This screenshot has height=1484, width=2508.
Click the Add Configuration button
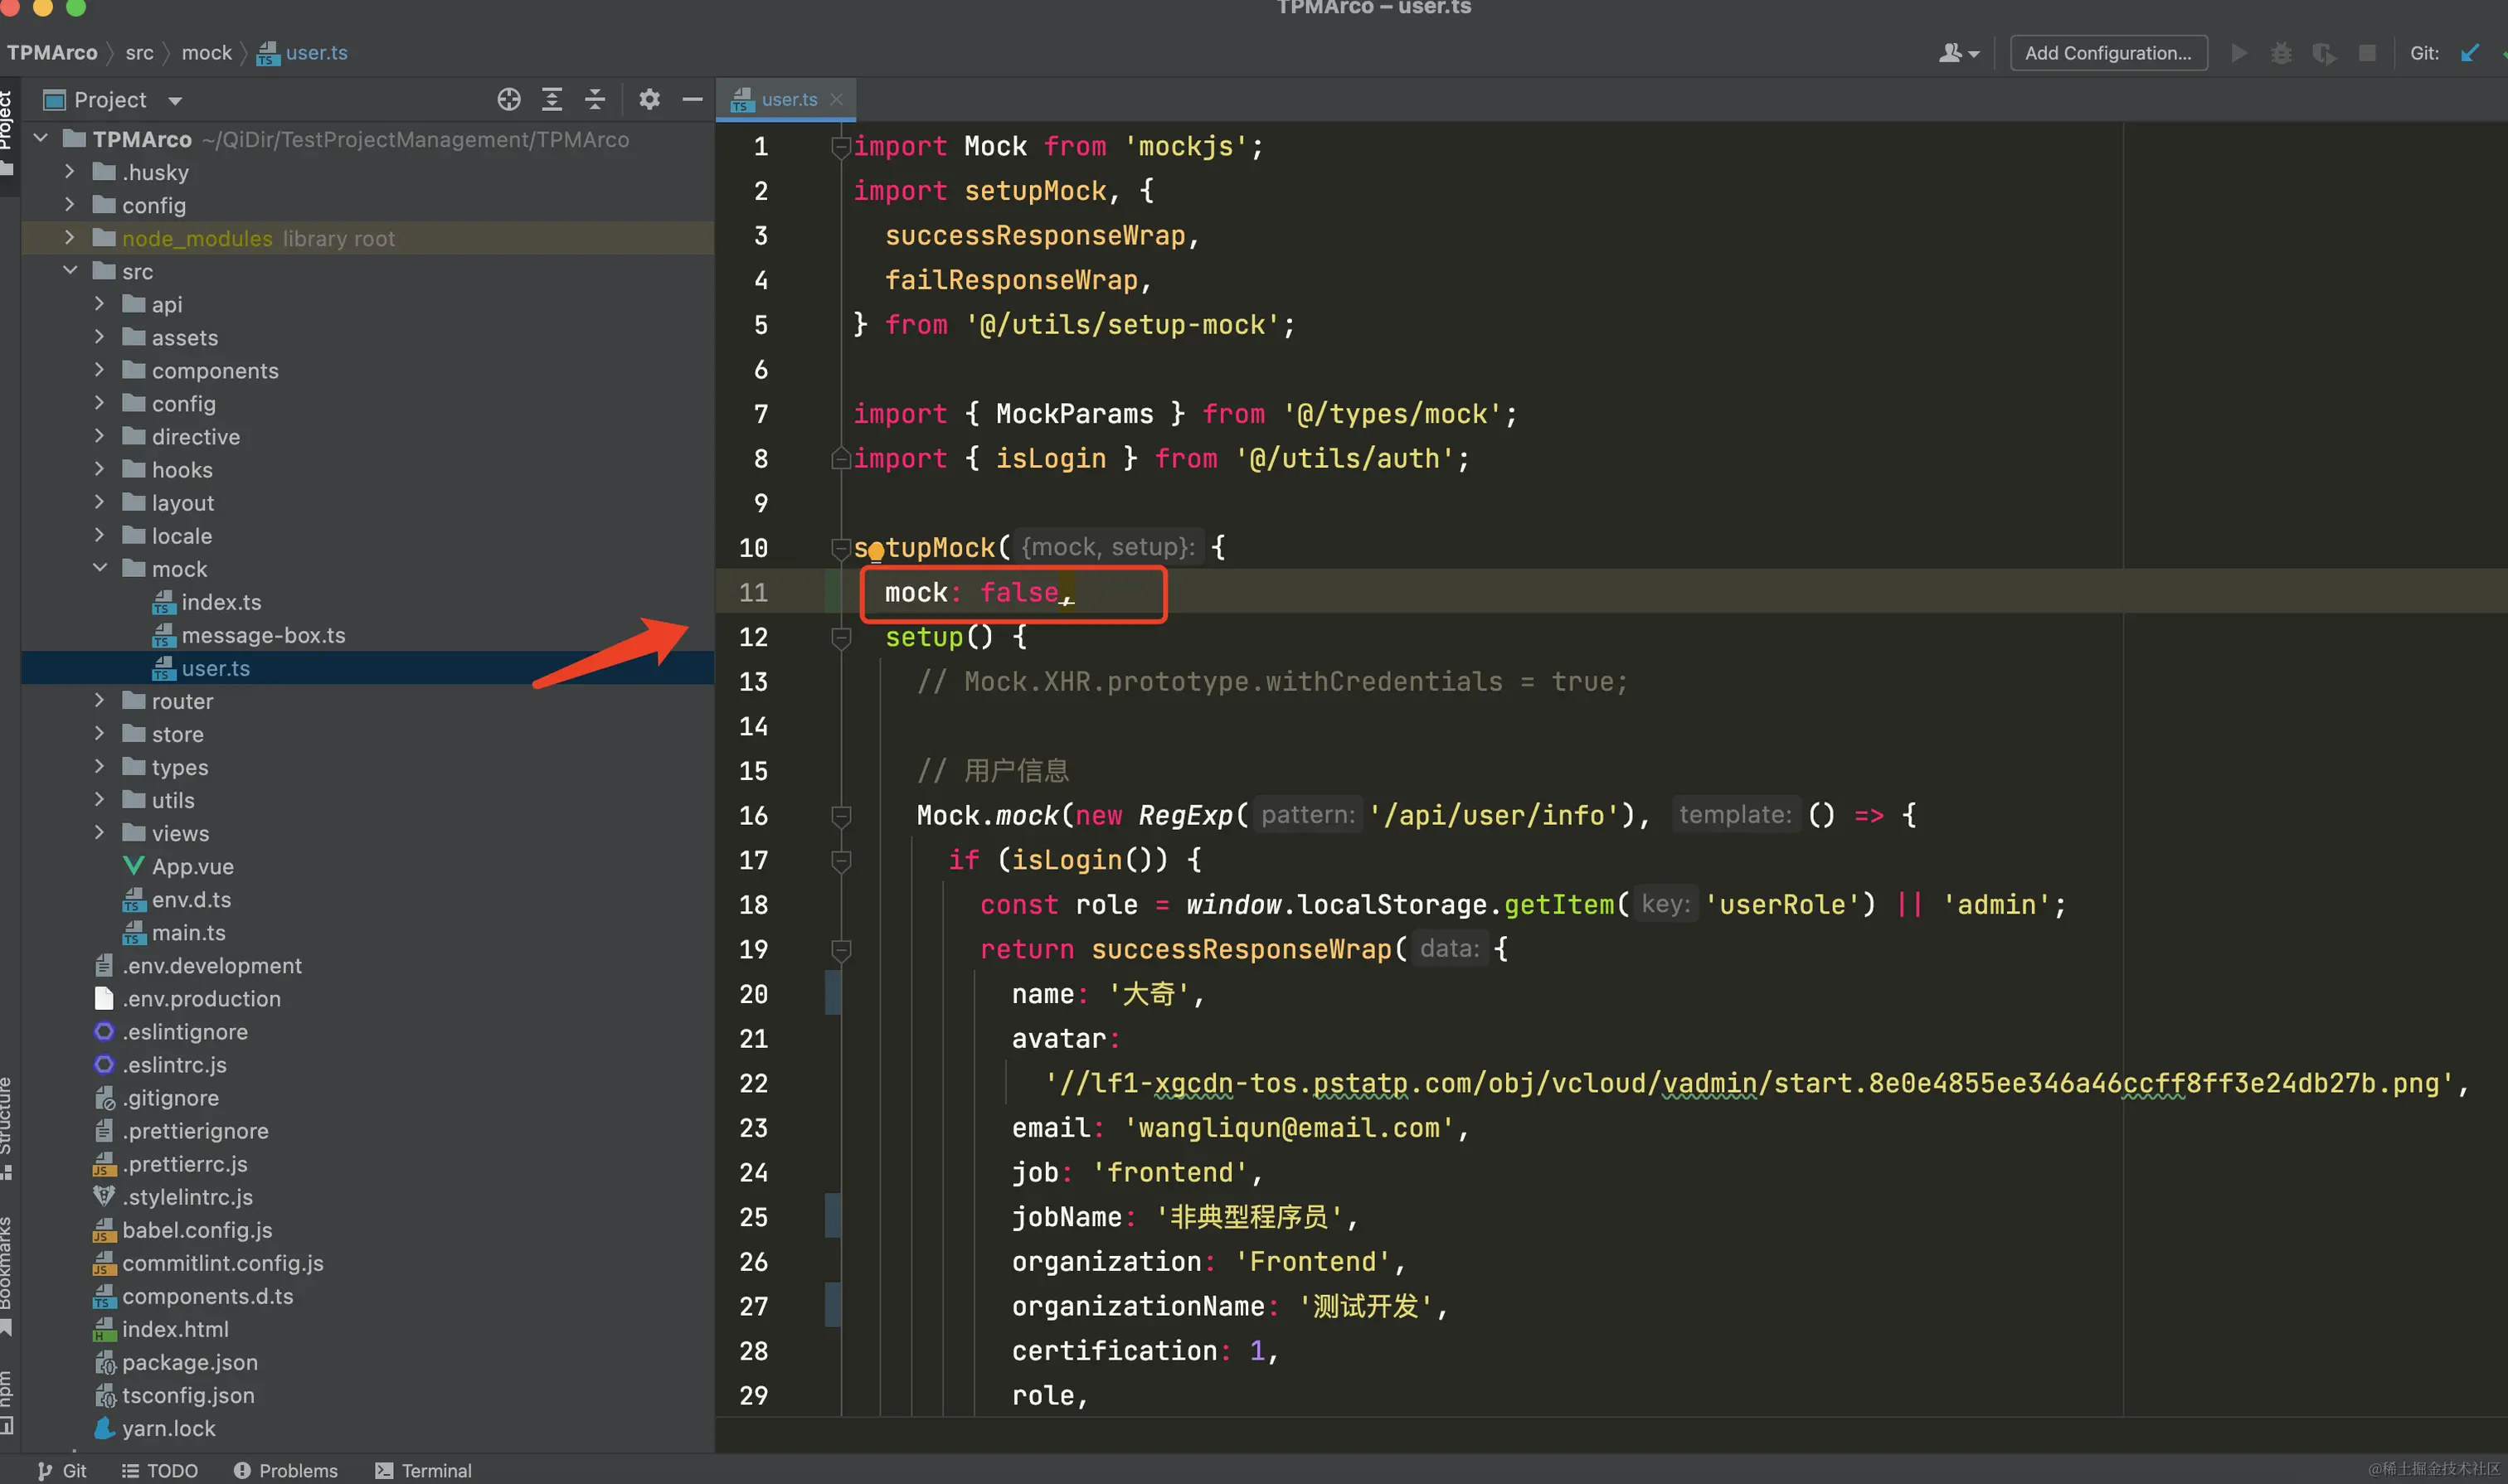coord(2108,53)
